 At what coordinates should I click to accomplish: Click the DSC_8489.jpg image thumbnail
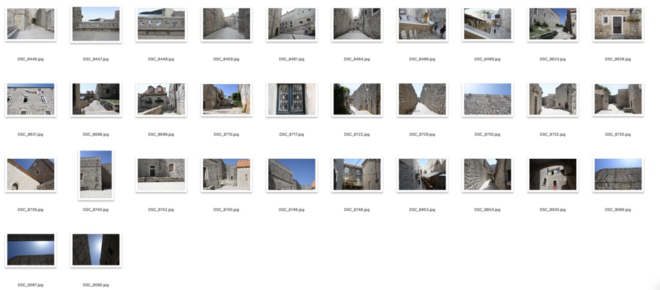click(x=487, y=24)
